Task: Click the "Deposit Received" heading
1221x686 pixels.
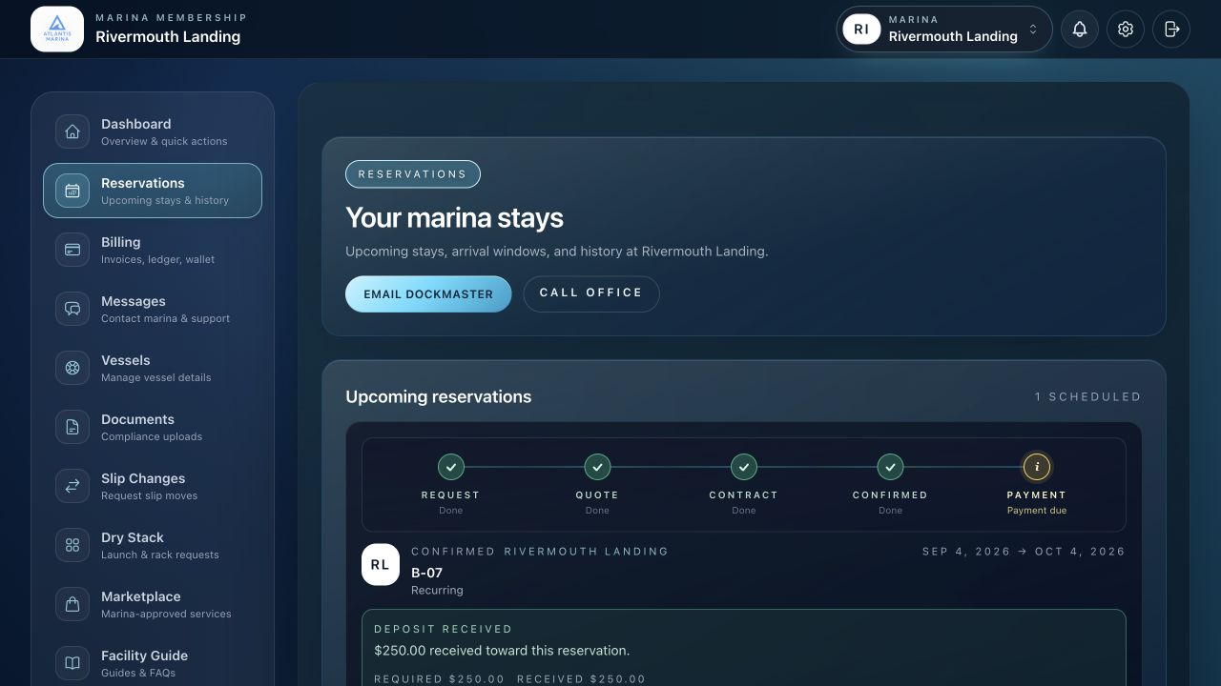Action: coord(444,629)
